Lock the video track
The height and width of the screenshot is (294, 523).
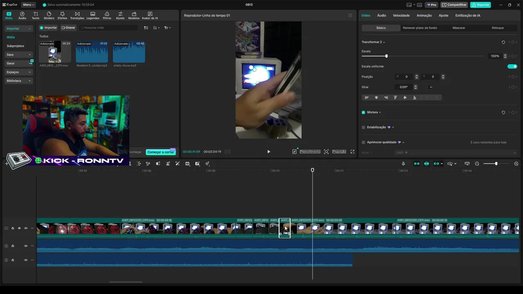13,228
